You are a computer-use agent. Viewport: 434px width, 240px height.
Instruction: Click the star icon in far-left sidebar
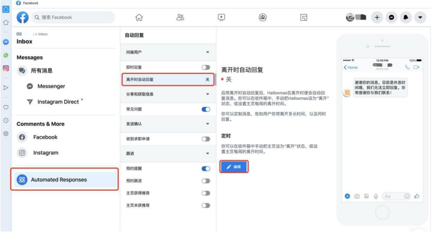tap(6, 23)
